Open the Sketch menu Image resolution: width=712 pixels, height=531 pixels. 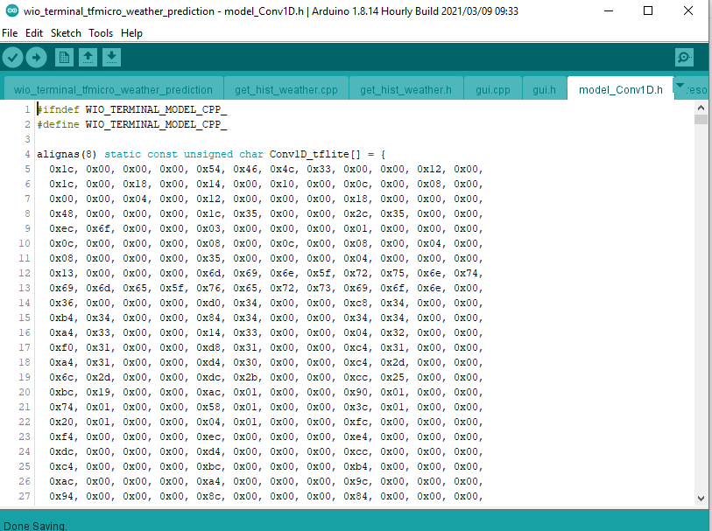point(66,33)
